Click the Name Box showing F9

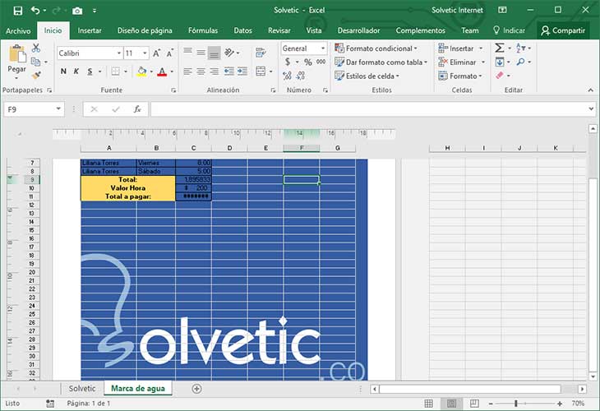29,109
